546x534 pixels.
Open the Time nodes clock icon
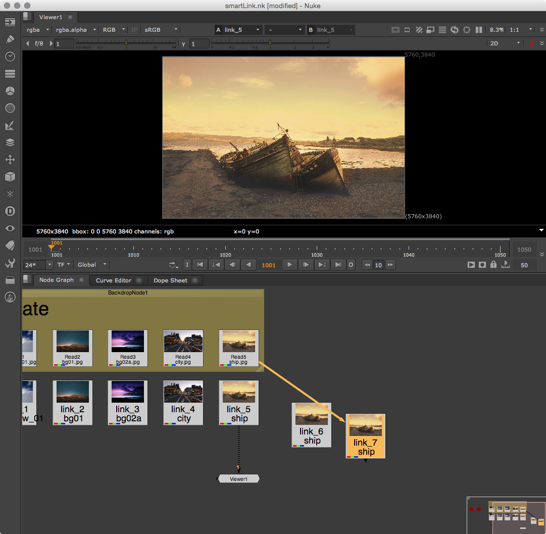click(x=10, y=57)
